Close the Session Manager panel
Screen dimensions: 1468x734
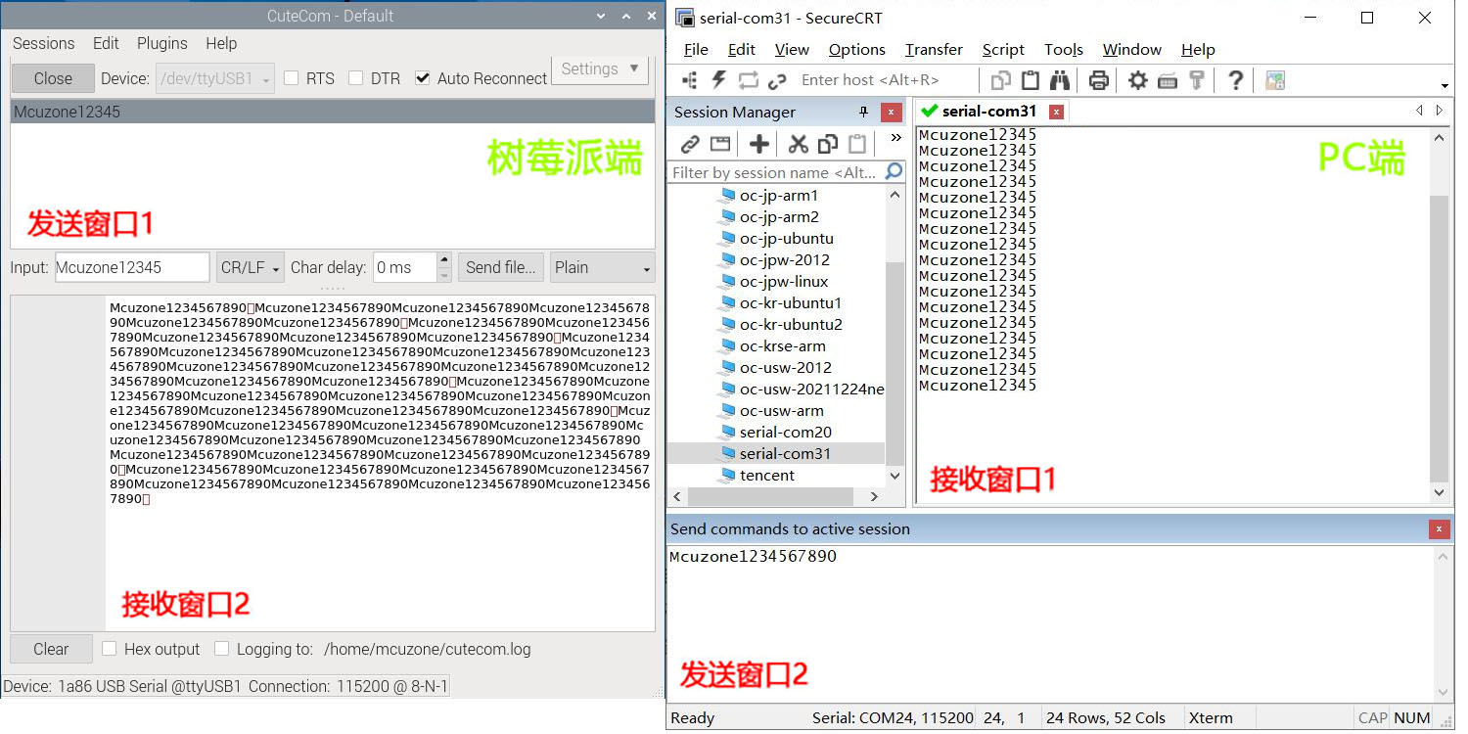pyautogui.click(x=891, y=112)
